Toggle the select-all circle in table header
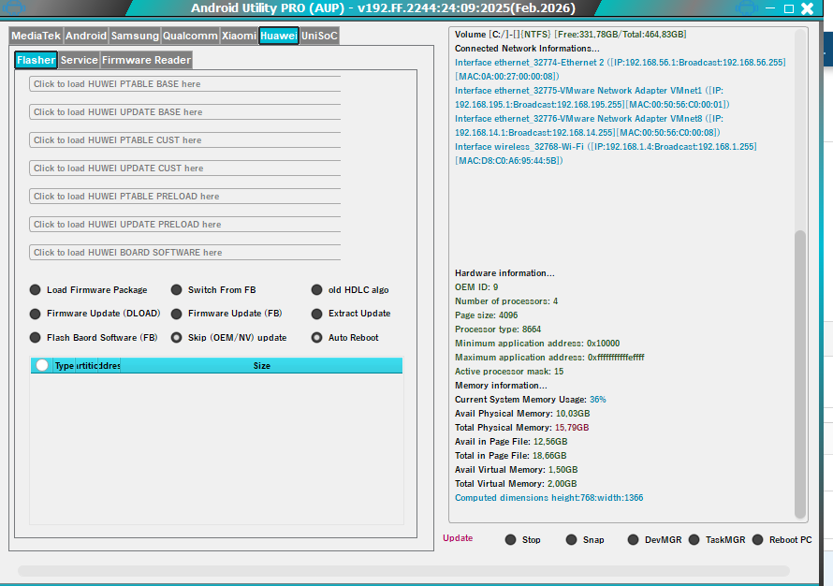The height and width of the screenshot is (586, 833). 42,365
